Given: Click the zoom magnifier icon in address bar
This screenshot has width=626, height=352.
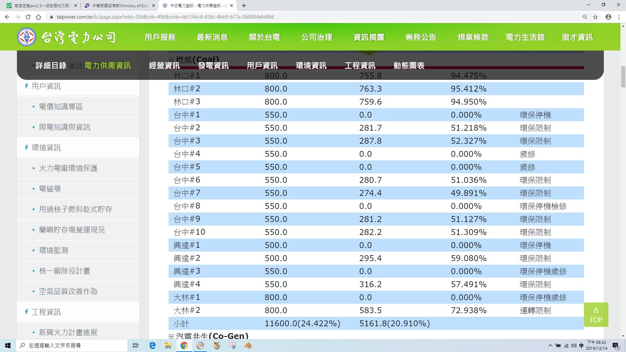Looking at the screenshot, I should coord(585,17).
